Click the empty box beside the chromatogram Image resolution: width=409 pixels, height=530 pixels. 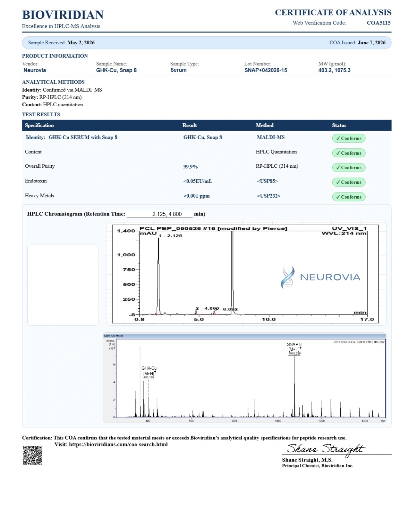[63, 285]
